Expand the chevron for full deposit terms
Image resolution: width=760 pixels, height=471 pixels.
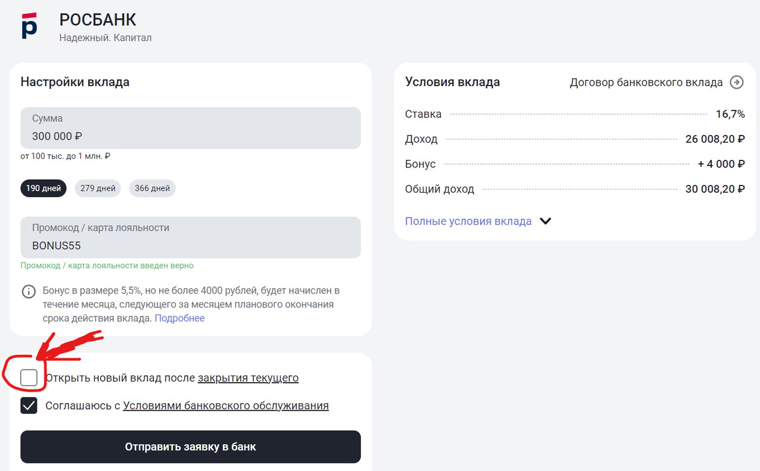545,221
